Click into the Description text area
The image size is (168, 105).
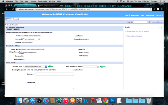tap(55, 82)
